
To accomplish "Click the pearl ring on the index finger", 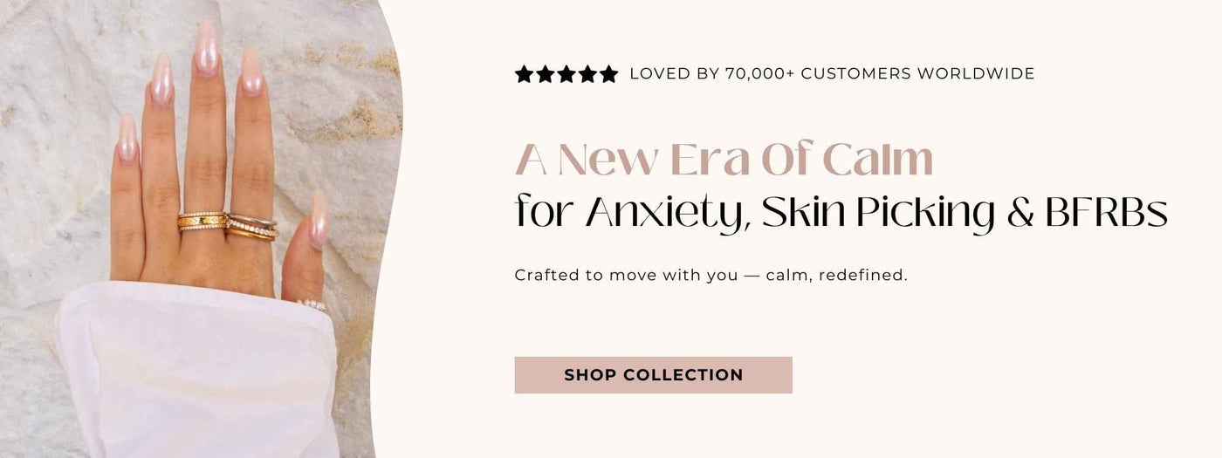I will click(x=251, y=228).
